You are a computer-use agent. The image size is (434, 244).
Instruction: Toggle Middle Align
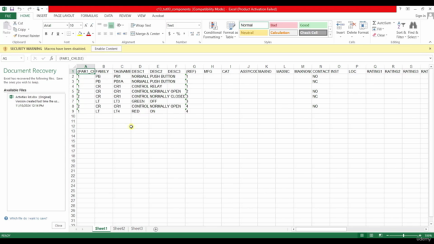tap(105, 26)
